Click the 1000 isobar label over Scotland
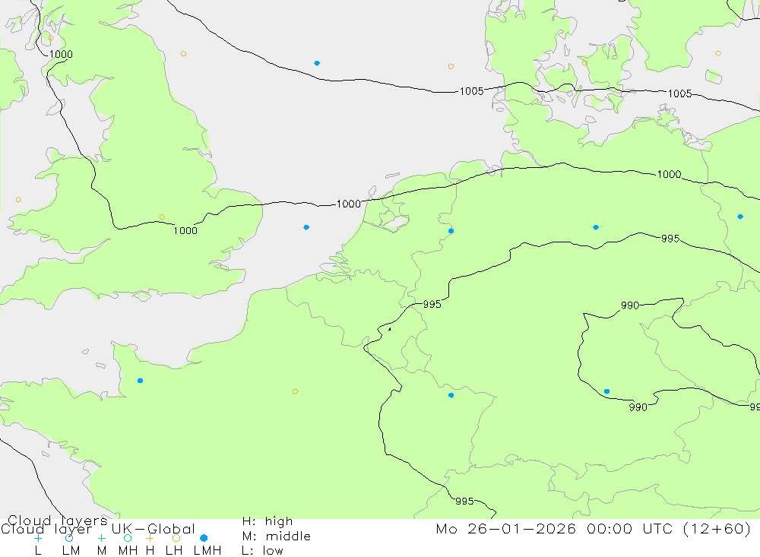760x557 pixels. click(61, 54)
